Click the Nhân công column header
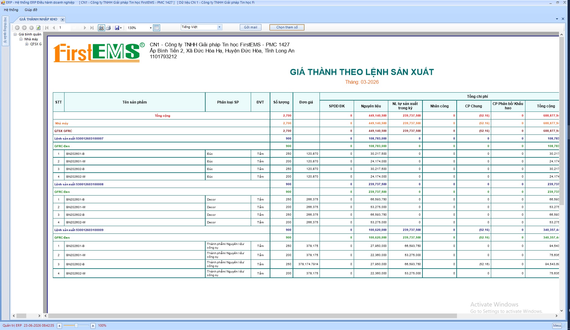 tap(439, 106)
